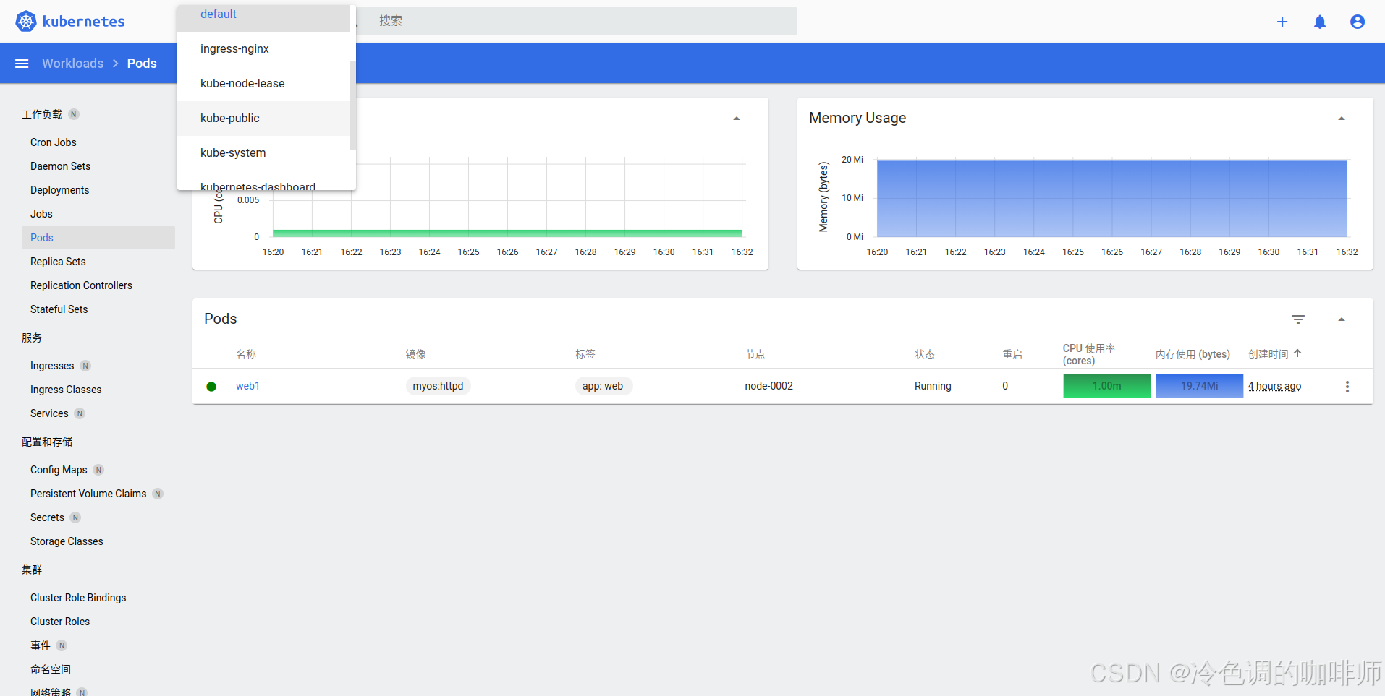1385x696 pixels.
Task: Open the web1 row actions menu
Action: point(1347,387)
